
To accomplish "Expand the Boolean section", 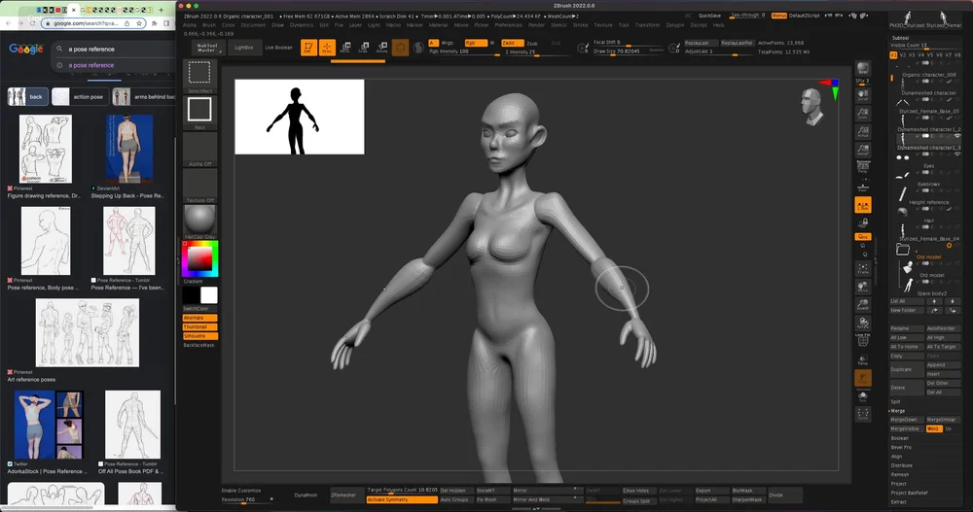I will coord(900,438).
